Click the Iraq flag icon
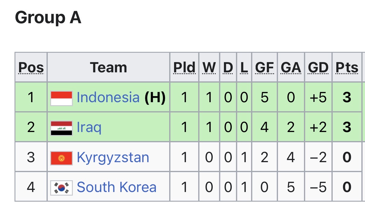 61,128
